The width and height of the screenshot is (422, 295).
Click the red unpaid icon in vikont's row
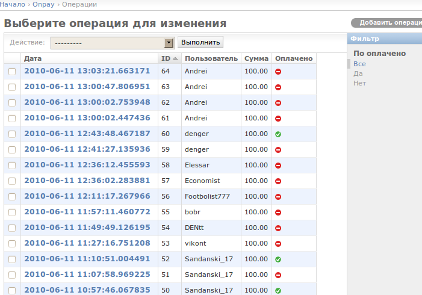278,243
